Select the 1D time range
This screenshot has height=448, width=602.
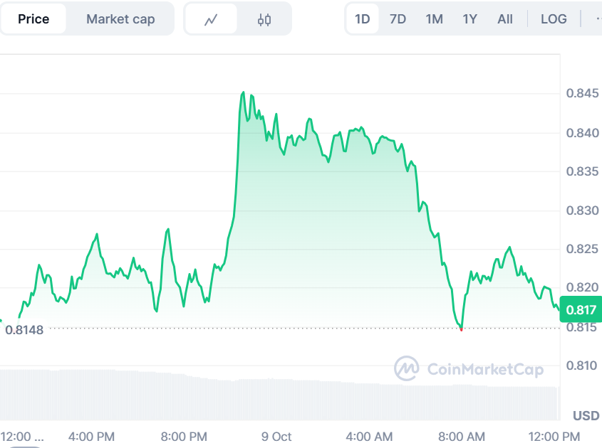(363, 19)
